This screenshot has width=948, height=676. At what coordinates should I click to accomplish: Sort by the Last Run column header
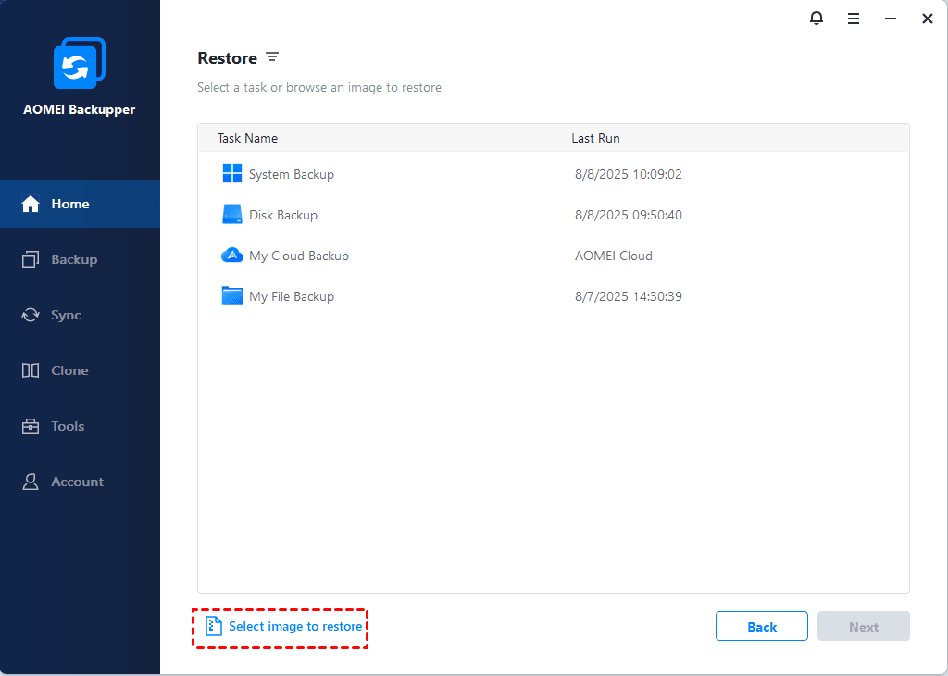pyautogui.click(x=595, y=139)
